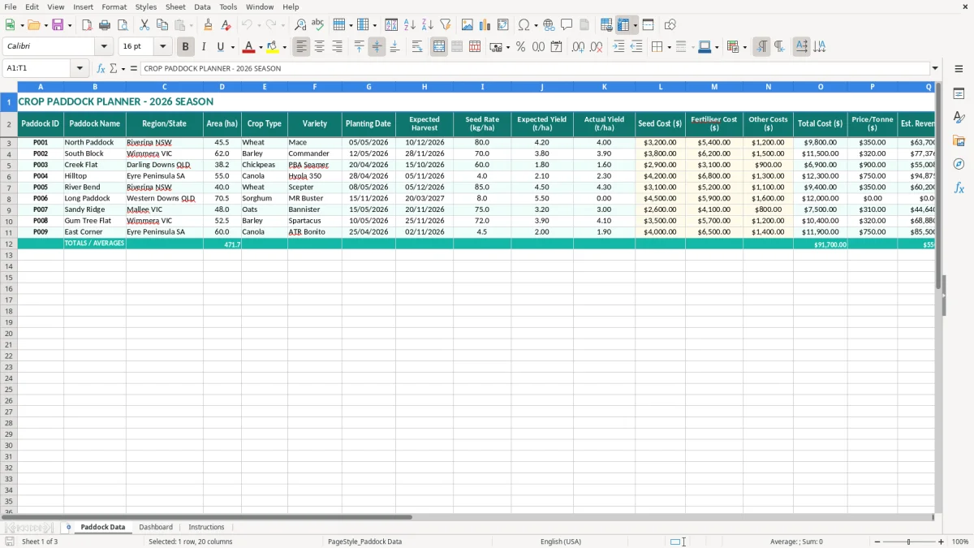The width and height of the screenshot is (974, 548).
Task: Toggle Bold formatting
Action: click(x=186, y=47)
